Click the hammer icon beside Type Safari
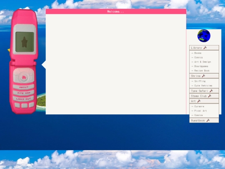 click(211, 91)
